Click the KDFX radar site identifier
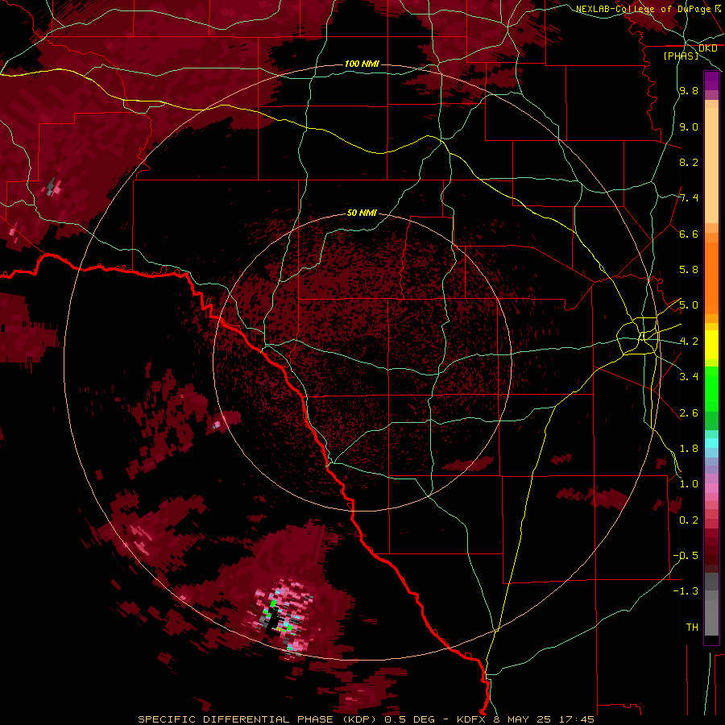Screen dimensions: 725x725 coord(471,719)
